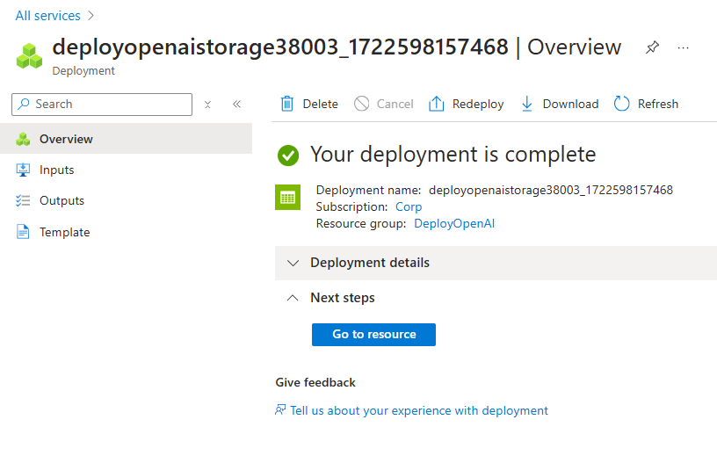Click the Outputs checklist icon
Screen dimensions: 717x463
pos(23,200)
